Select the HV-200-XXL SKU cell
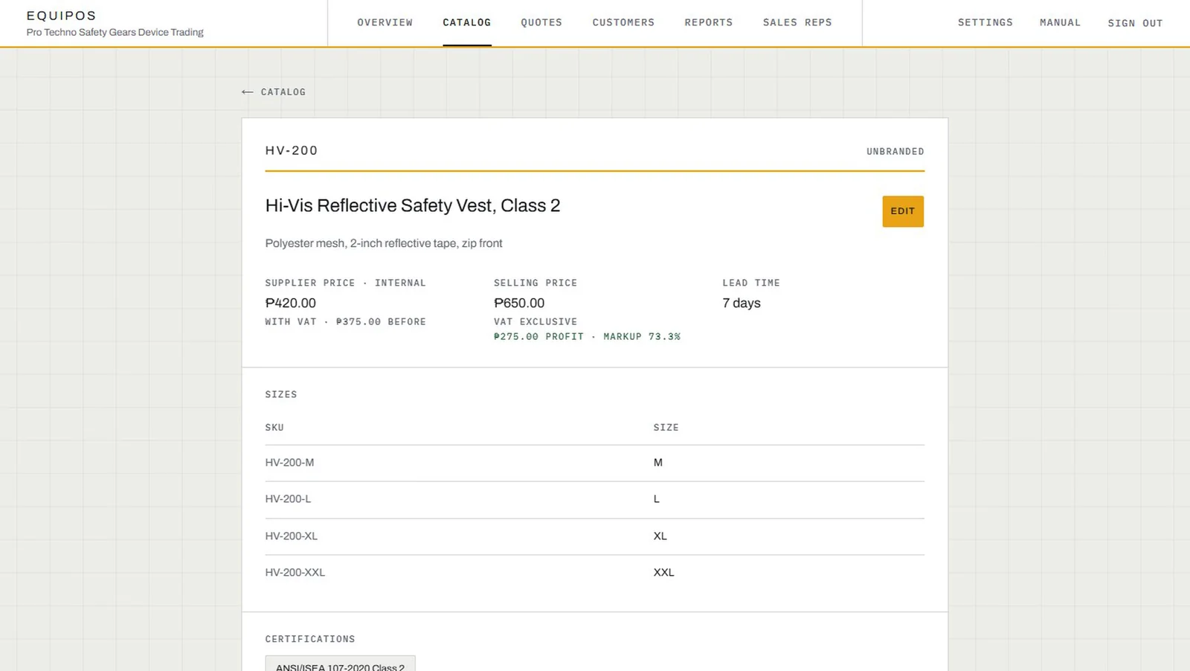Image resolution: width=1190 pixels, height=671 pixels. [x=295, y=573]
